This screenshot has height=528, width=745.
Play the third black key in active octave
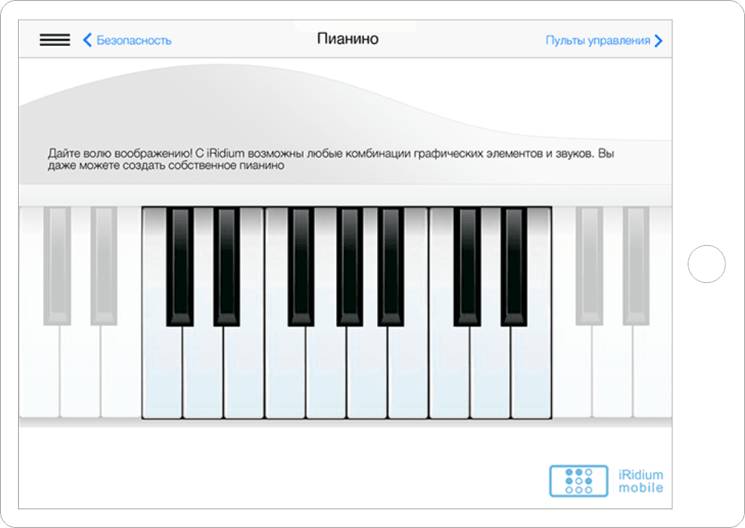301,266
